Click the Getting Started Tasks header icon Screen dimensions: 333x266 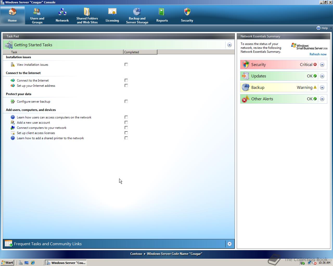pos(9,45)
